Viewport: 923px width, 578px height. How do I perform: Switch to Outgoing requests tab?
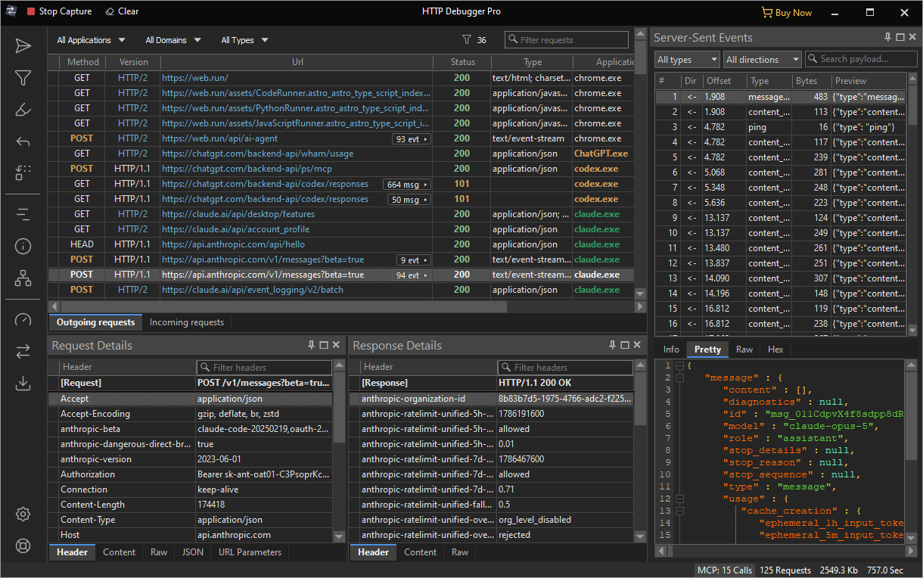[95, 322]
